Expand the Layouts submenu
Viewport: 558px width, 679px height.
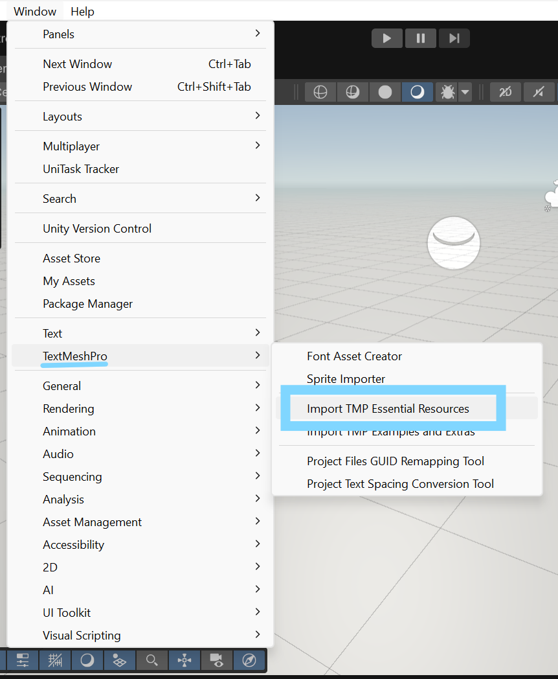point(140,117)
